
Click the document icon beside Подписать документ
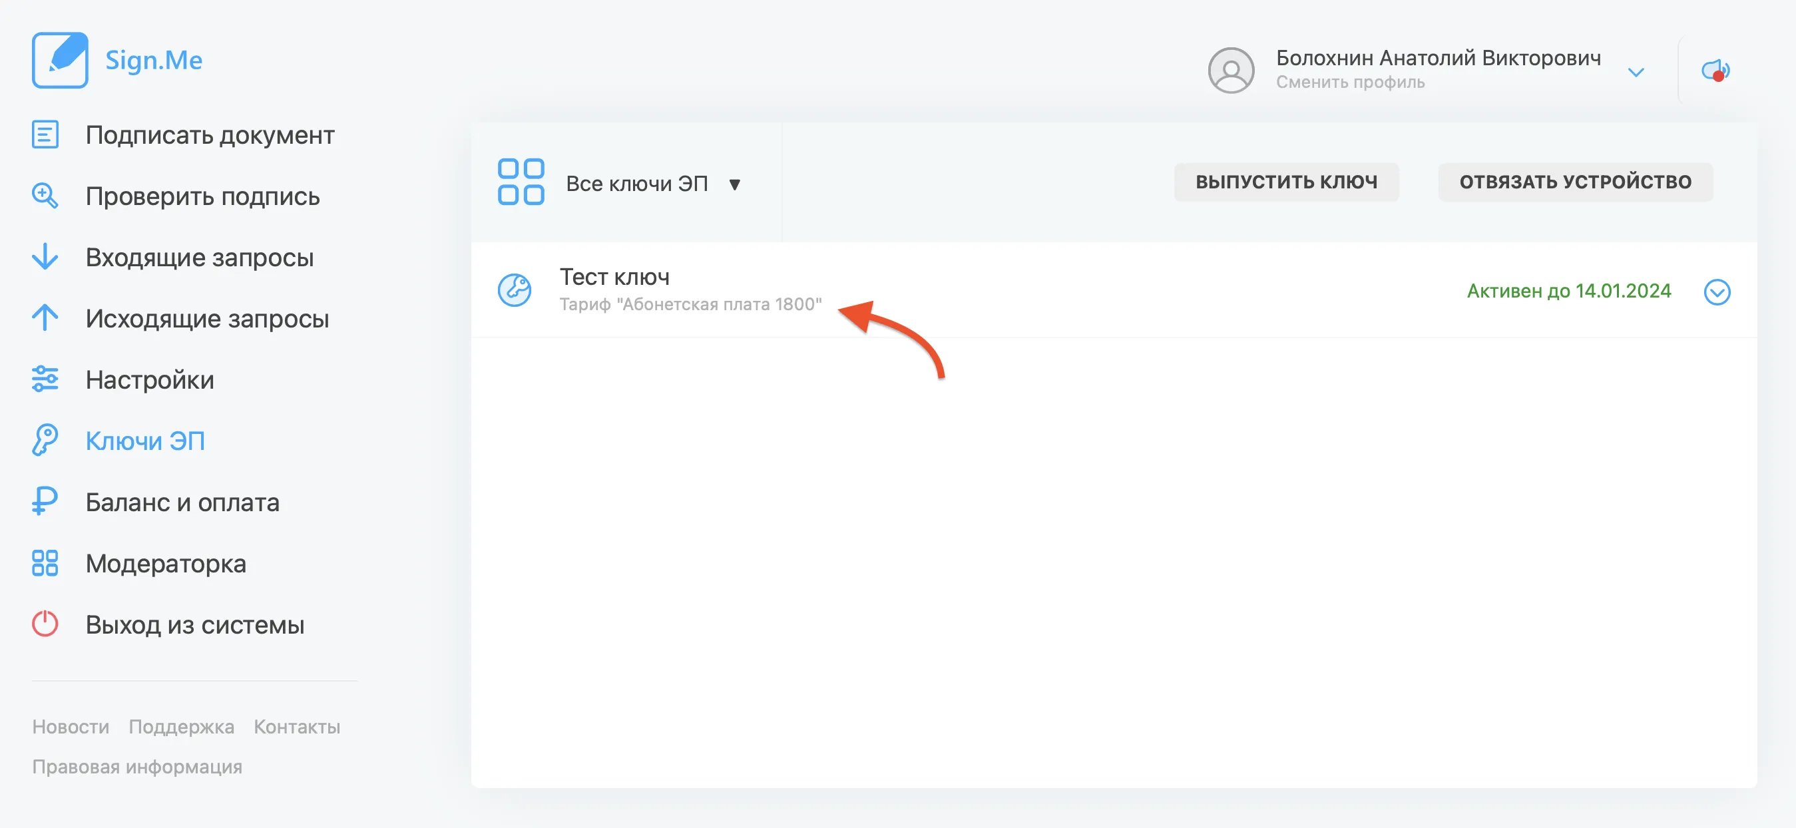point(45,134)
